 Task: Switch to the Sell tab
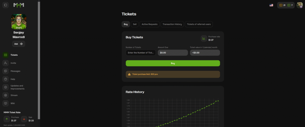click(x=135, y=24)
